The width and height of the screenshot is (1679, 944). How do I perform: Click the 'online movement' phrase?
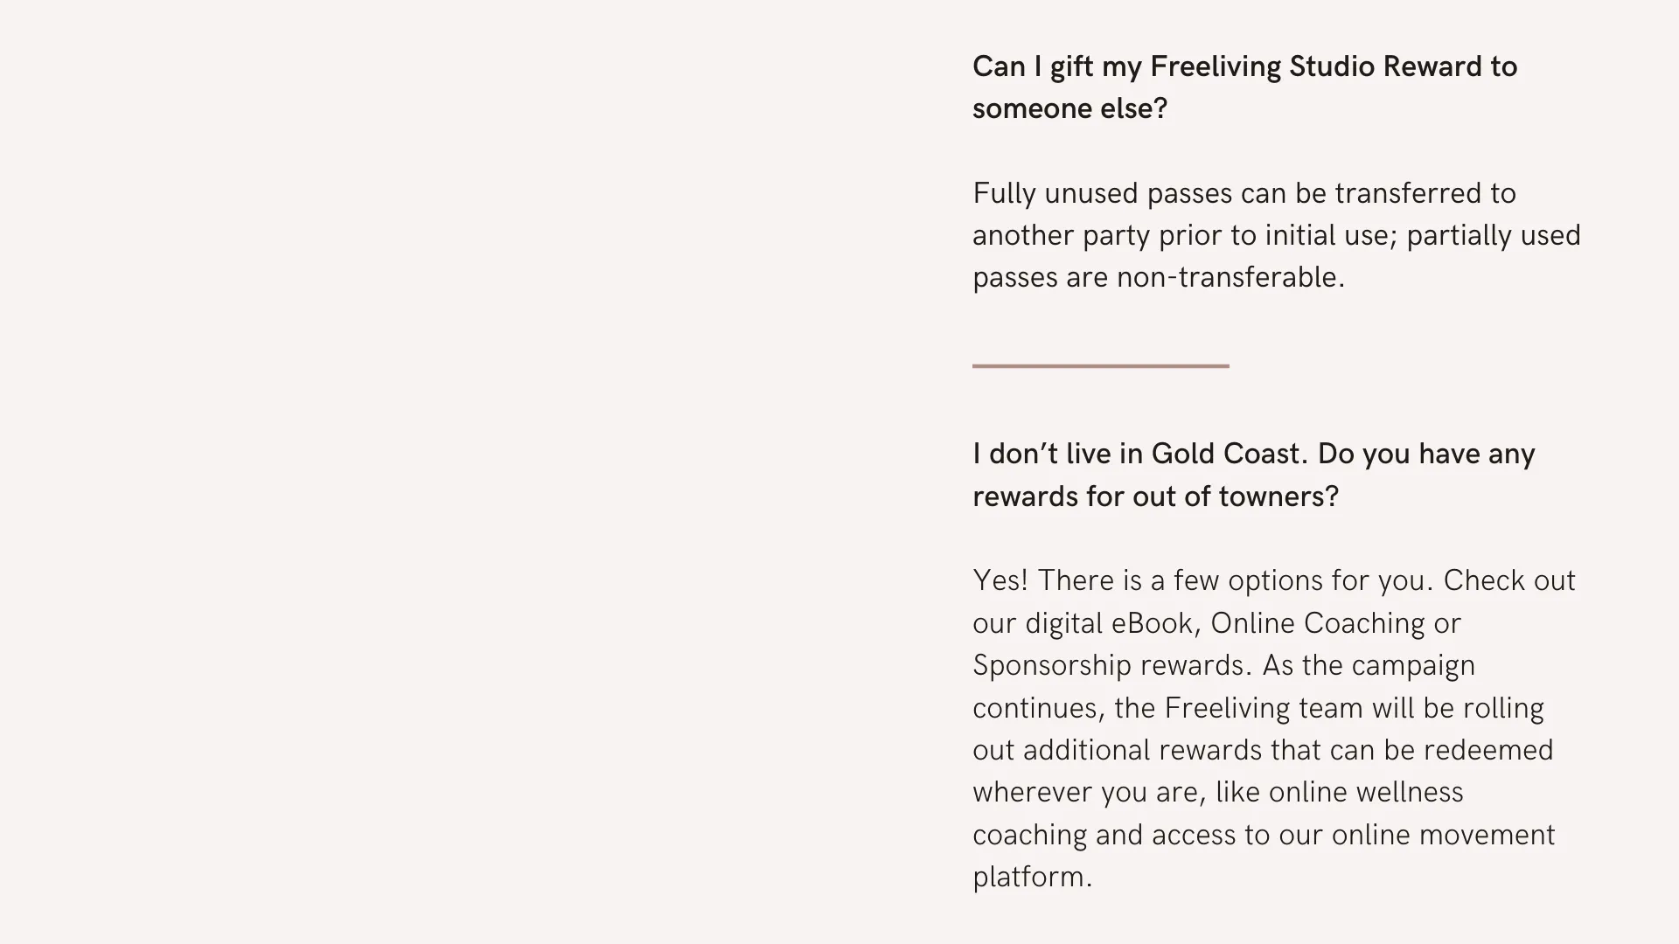point(1443,835)
